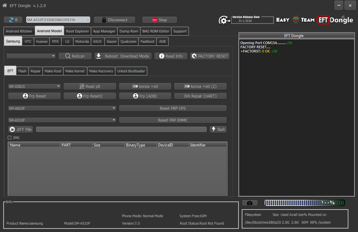Click the Read Info button
Viewport: 358px width, 232px height.
(x=171, y=56)
